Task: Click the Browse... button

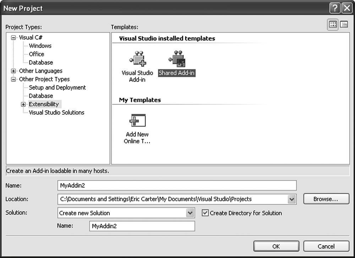Action: click(326, 199)
